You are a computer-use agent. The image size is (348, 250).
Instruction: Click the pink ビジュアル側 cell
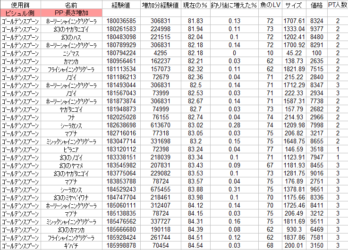click(x=20, y=13)
